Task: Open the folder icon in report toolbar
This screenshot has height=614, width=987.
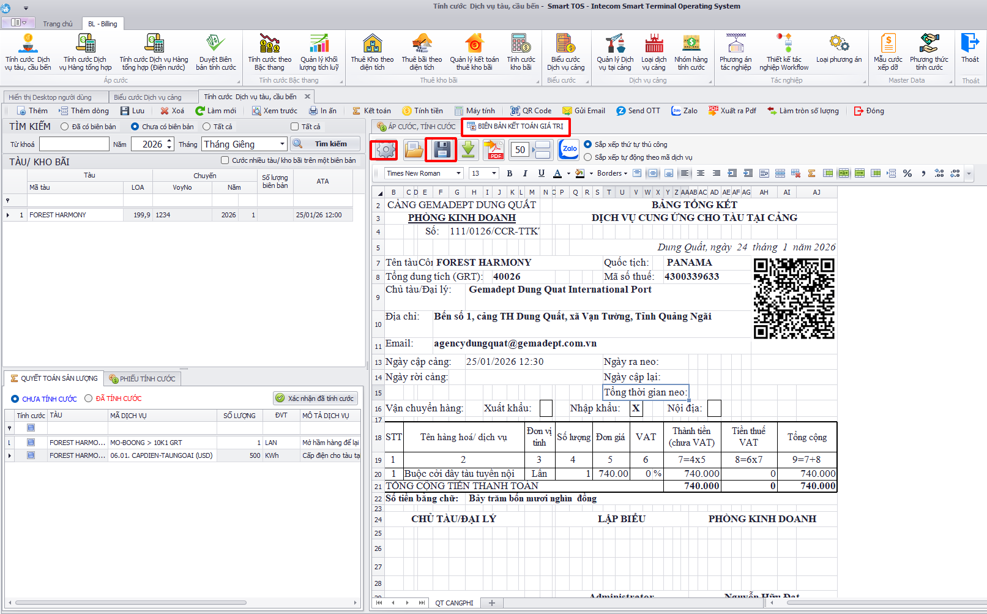Action: (x=414, y=150)
